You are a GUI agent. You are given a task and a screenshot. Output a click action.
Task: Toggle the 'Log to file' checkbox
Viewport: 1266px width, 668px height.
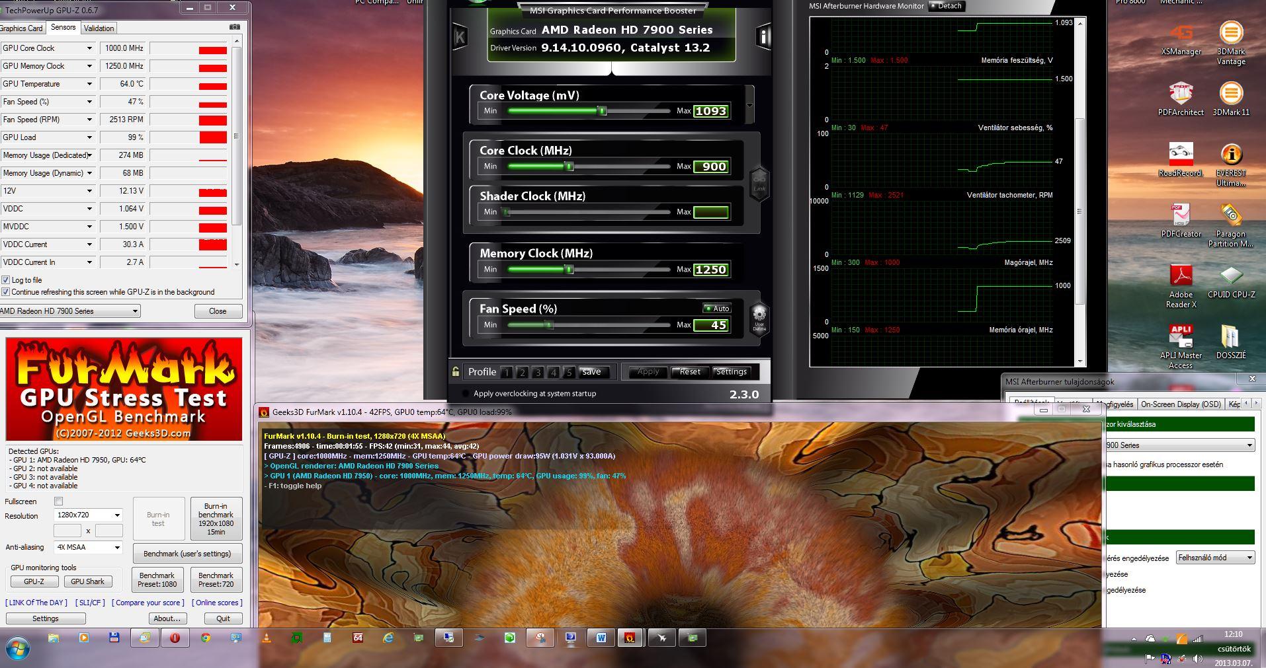6,280
